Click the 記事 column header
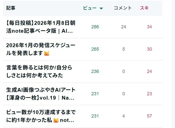 point(11,8)
